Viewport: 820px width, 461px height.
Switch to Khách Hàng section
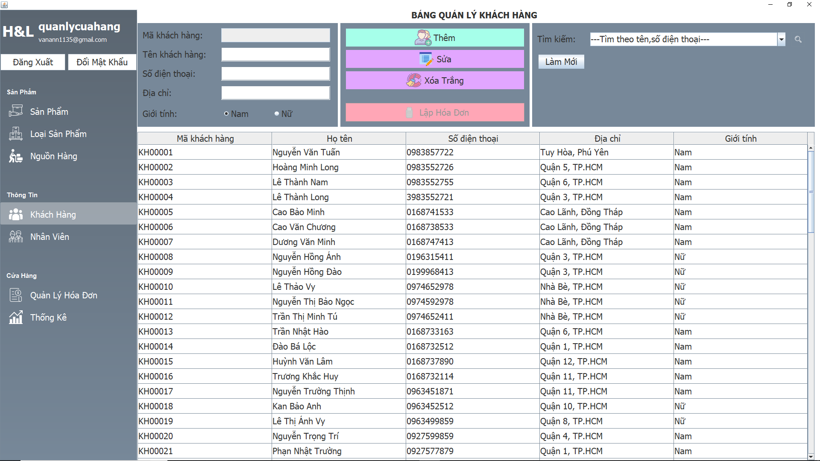(x=53, y=214)
